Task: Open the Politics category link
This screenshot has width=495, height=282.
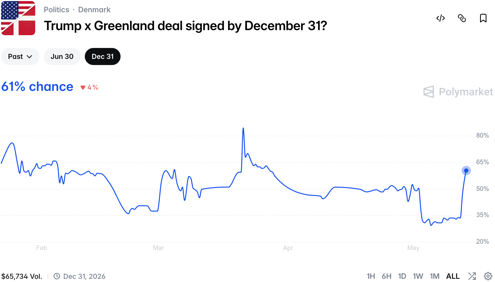Action: tap(57, 10)
